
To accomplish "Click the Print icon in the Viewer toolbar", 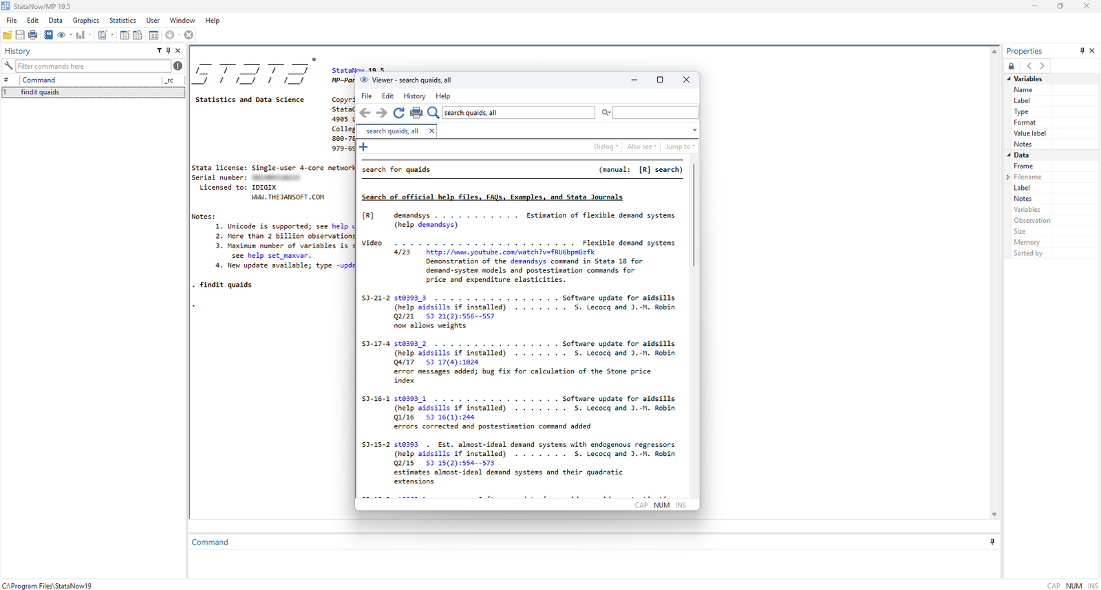I will [x=416, y=113].
